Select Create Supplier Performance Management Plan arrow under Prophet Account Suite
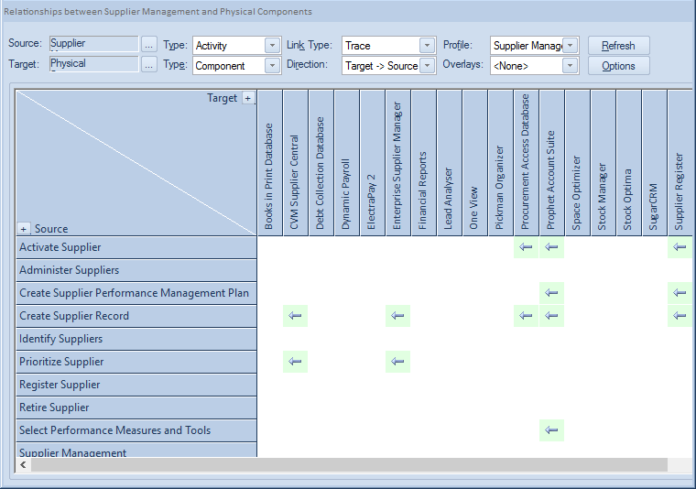The width and height of the screenshot is (696, 489). click(551, 293)
